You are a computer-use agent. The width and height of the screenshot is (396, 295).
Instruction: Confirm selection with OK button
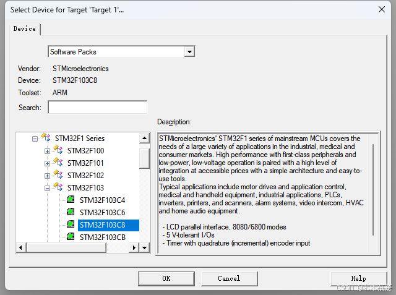coord(166,278)
